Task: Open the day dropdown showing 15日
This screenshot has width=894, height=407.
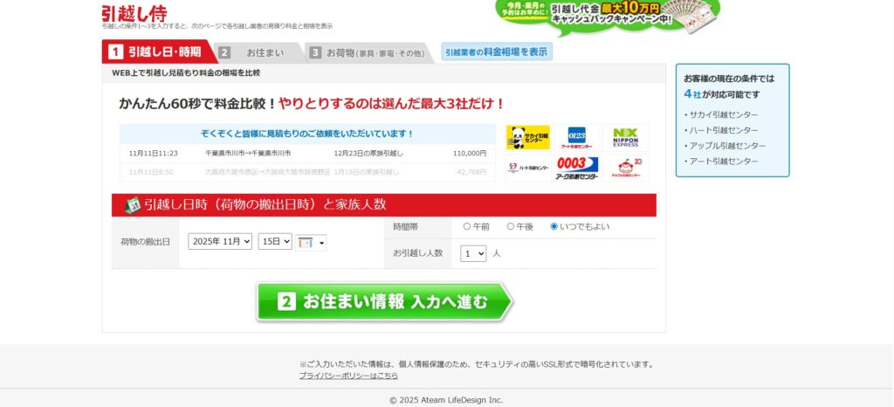Action: (275, 242)
